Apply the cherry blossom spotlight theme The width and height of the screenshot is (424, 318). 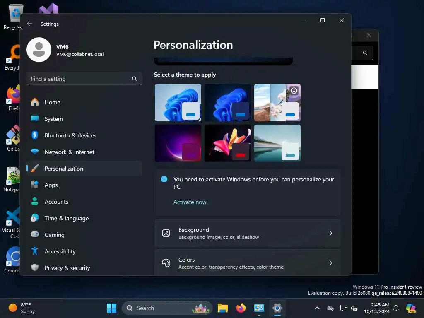click(277, 103)
